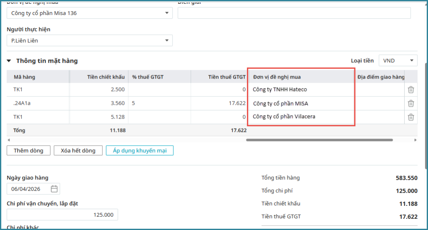Screen dimensions: 428x230
Task: Click the discount cell 3.560
Action: pyautogui.click(x=99, y=103)
